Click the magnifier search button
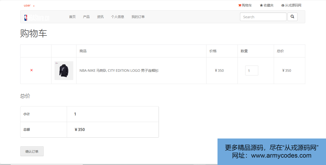This screenshot has height=165, width=326. coord(292,17)
